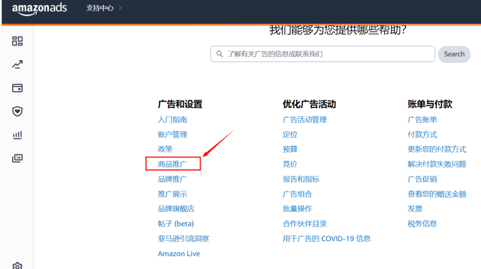Click the 品牌旗舰店 link
Viewport: 481px width, 269px height.
coord(175,208)
